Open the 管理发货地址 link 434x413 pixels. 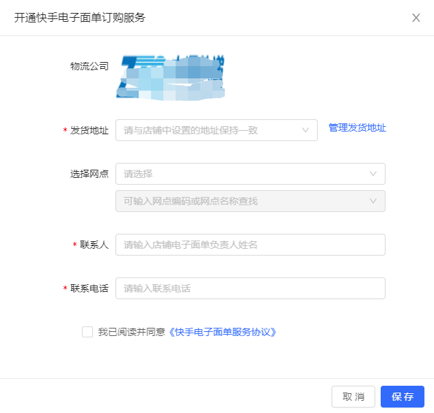(357, 128)
